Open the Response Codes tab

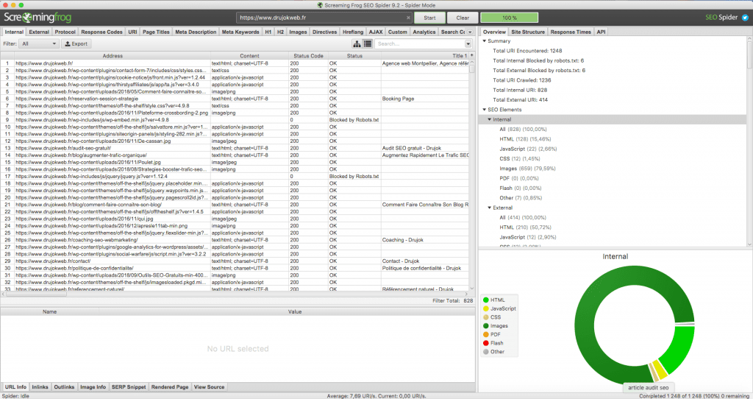click(101, 32)
